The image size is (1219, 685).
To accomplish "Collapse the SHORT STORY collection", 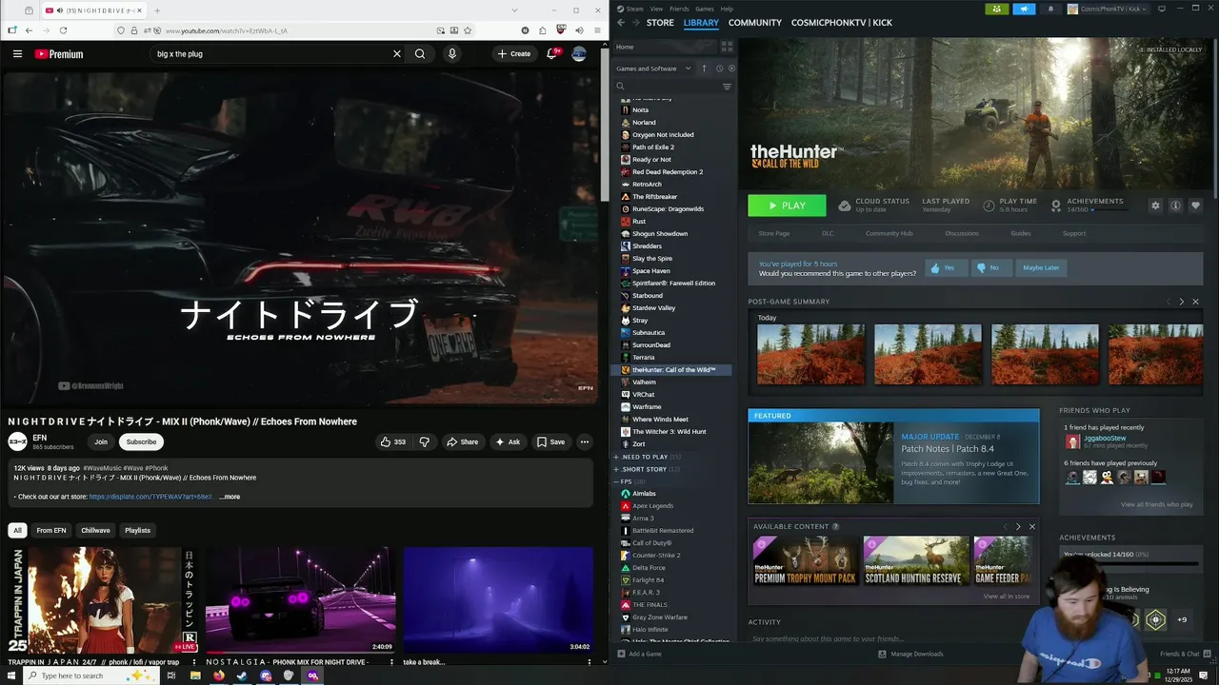I will click(645, 469).
